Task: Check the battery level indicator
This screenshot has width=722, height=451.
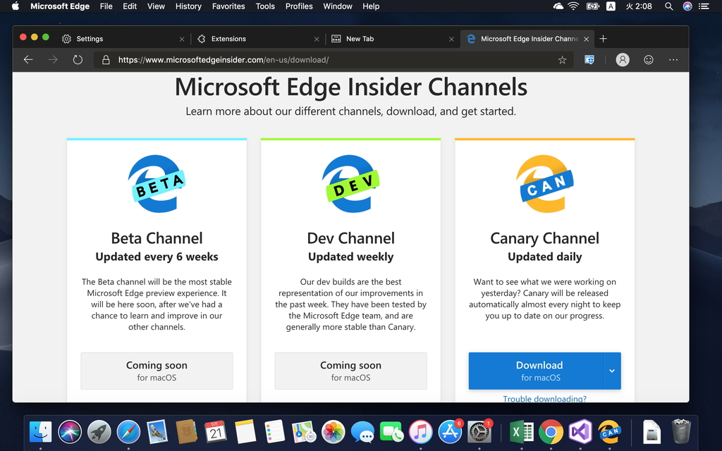Action: [x=593, y=6]
